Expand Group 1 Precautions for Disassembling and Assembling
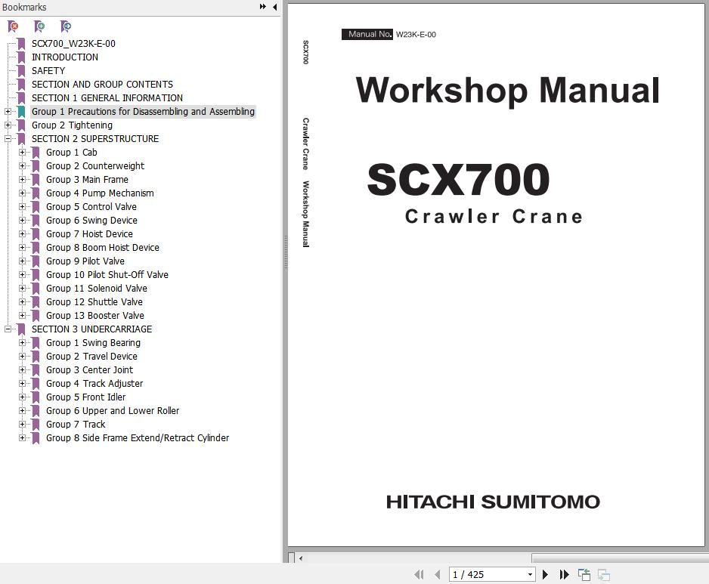The image size is (709, 584). (8, 112)
